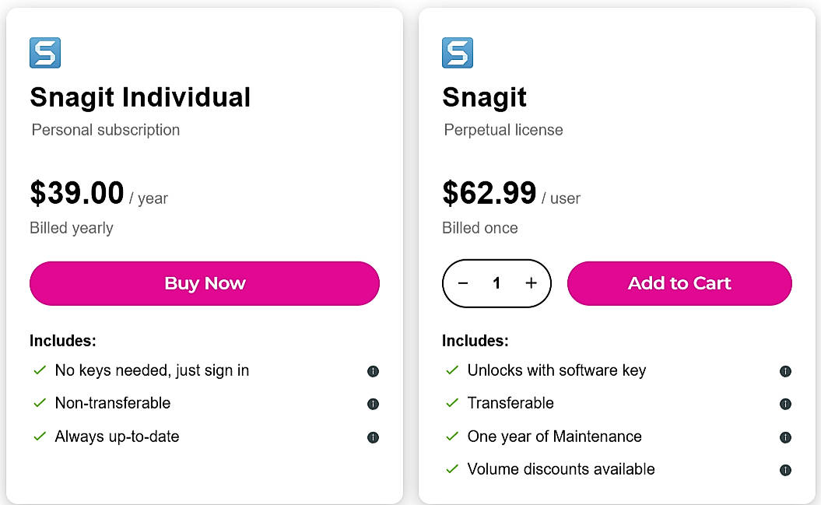The image size is (821, 505).
Task: Click the Snagit logo on the perpetual license card
Action: point(457,52)
